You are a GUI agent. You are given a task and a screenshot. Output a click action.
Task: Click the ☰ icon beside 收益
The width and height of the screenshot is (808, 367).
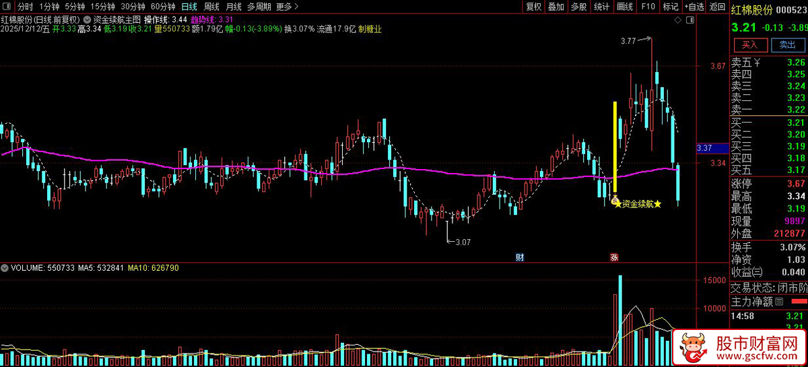(x=758, y=272)
